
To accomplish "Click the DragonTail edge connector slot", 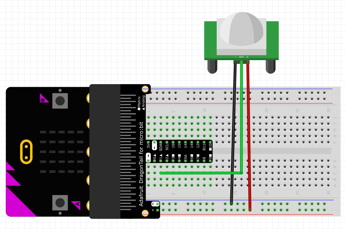I will (x=105, y=152).
